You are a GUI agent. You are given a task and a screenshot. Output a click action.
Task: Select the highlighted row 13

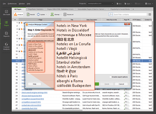[82, 61]
